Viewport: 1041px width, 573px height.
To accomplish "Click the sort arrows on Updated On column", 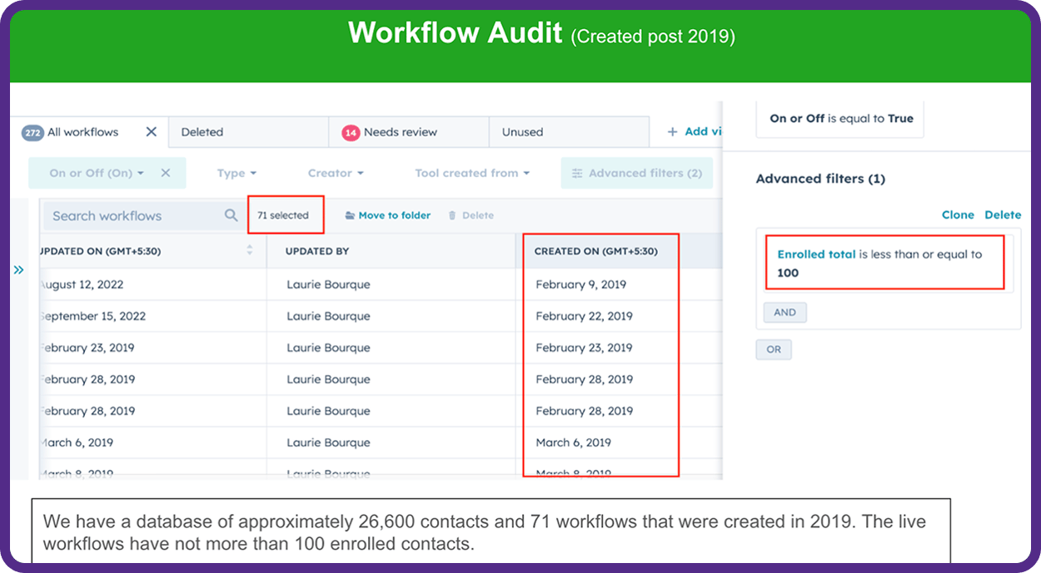I will [x=249, y=250].
